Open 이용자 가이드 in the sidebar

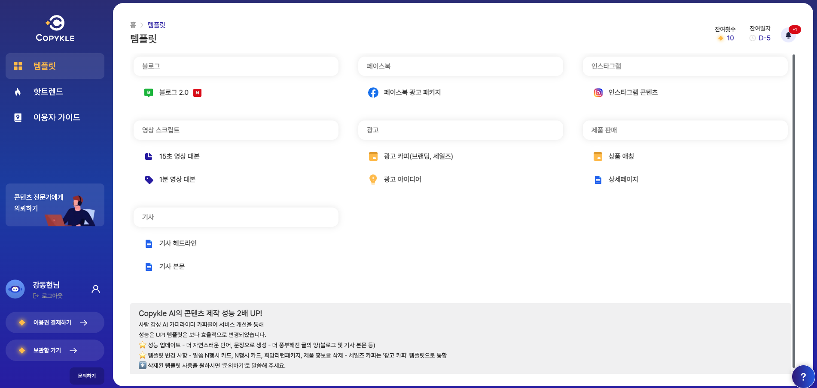(x=56, y=117)
